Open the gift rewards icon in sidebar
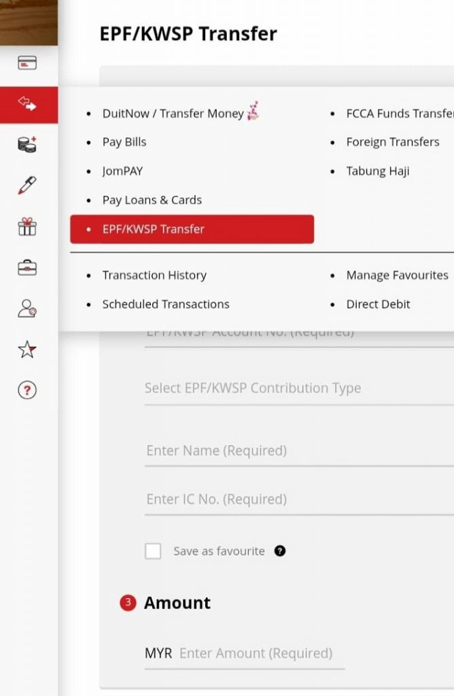454x696 pixels. tap(27, 226)
